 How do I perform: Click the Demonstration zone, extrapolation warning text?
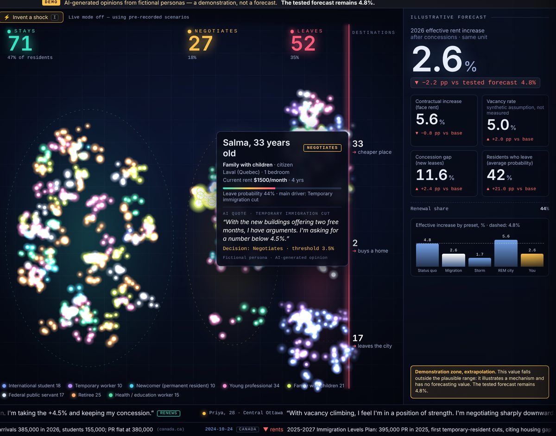point(480,381)
